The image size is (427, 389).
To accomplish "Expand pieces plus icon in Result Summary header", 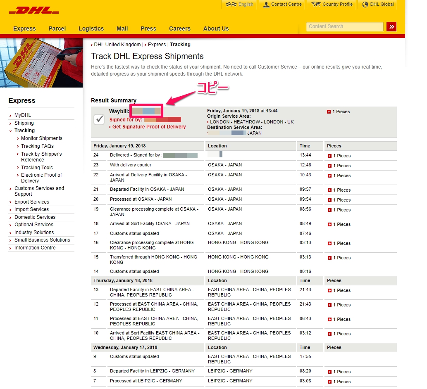I will [329, 112].
